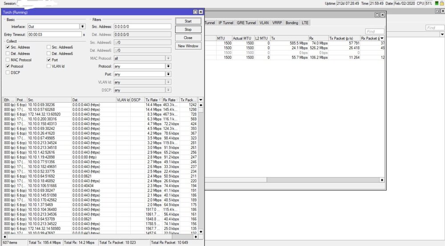Select row with source 10.0.0.69:38236
Viewport: 445px width, 246px height.
click(100, 105)
